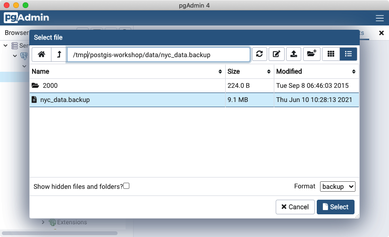The width and height of the screenshot is (389, 237).
Task: Click the upload file icon
Action: tap(294, 54)
